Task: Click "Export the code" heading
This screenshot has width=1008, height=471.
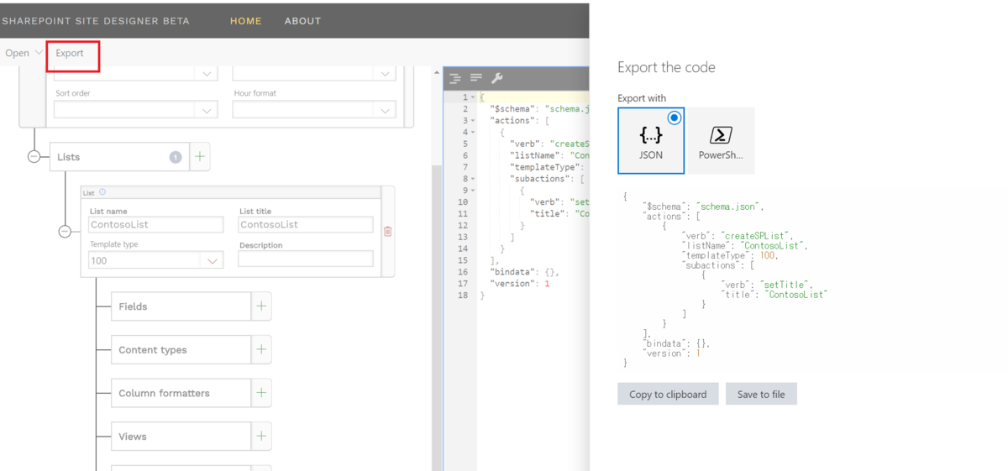Action: [666, 67]
